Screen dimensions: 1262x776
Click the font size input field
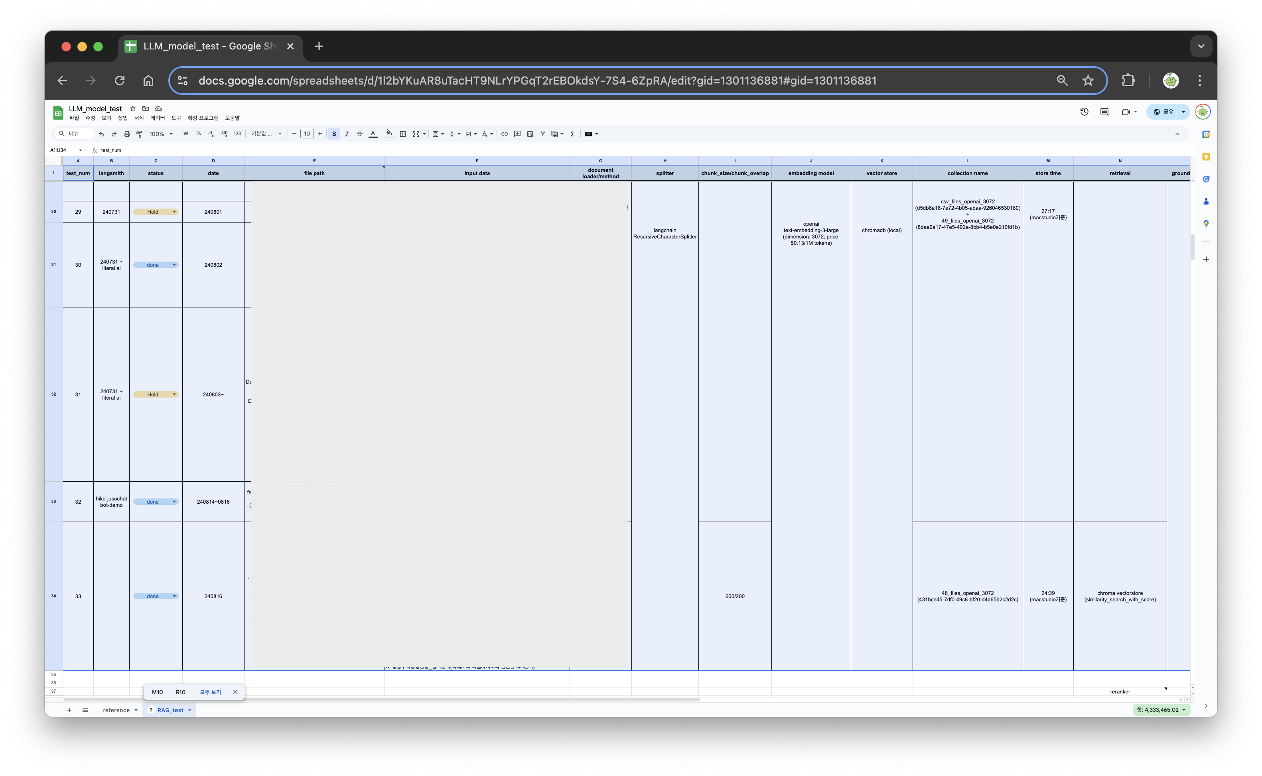coord(307,134)
